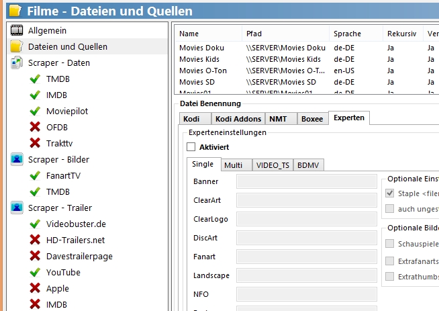Select the Movies SD source row

[307, 82]
